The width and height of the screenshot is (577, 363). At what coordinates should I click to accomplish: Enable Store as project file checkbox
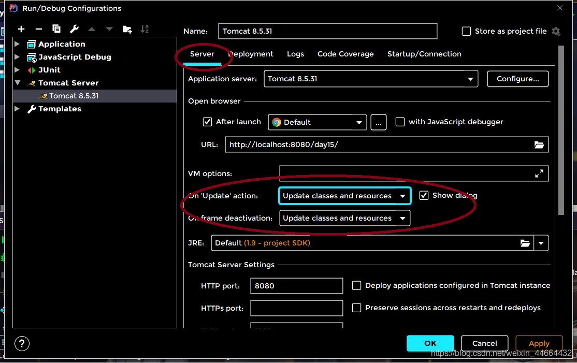(466, 31)
